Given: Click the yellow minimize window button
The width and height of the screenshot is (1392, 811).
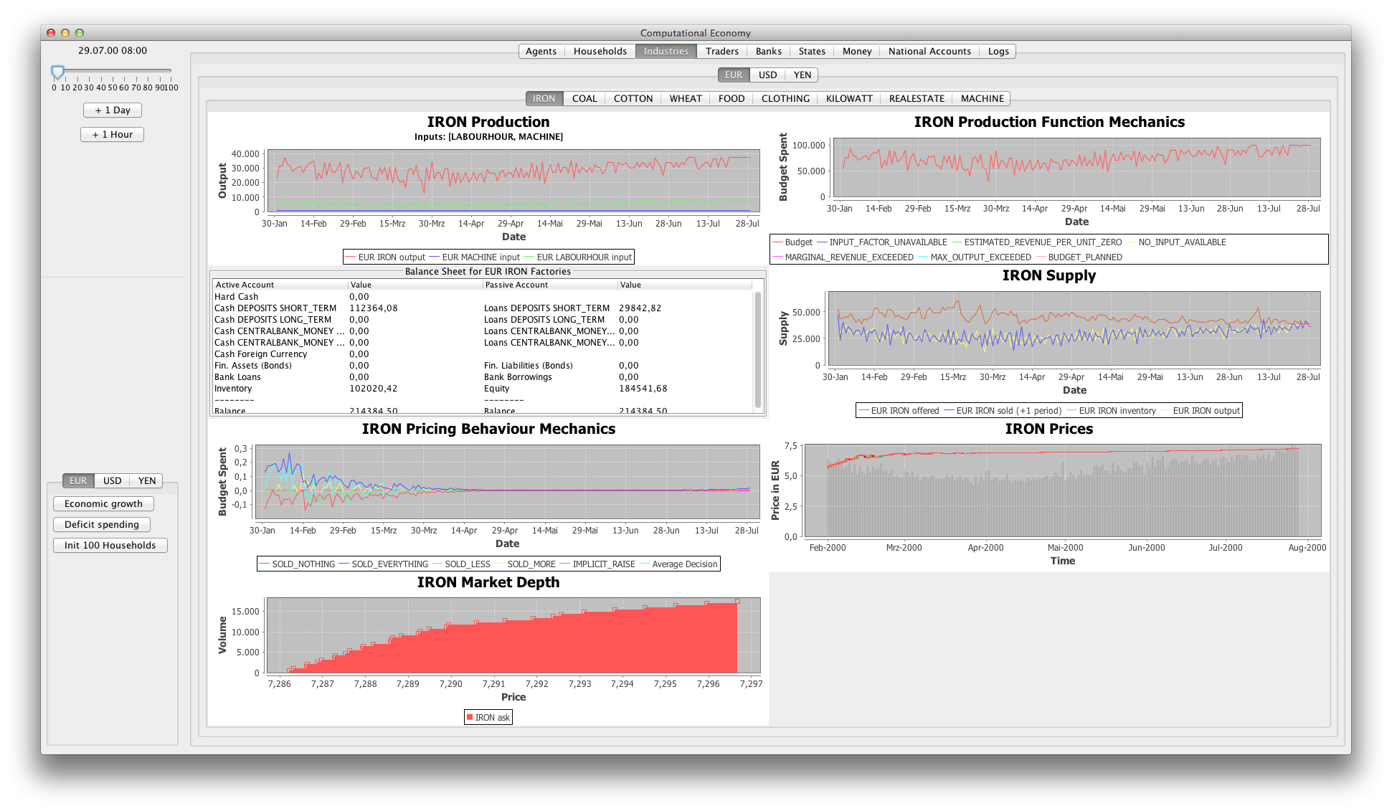Looking at the screenshot, I should point(65,33).
